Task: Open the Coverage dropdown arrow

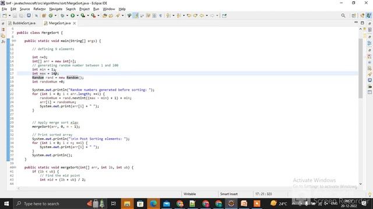Action: (x=88, y=16)
